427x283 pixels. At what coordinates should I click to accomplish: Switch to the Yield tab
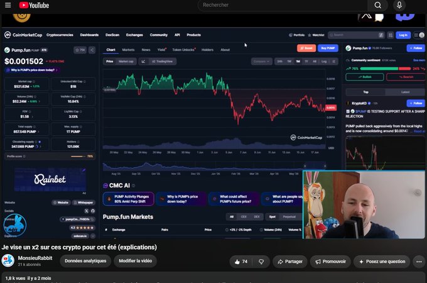(x=161, y=50)
